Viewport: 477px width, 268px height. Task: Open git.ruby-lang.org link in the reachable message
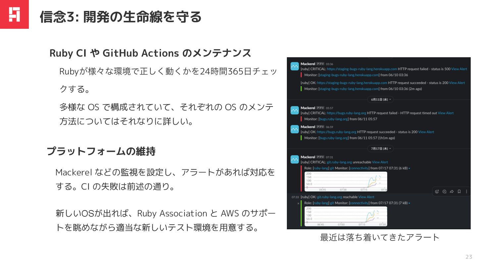[x=329, y=197]
